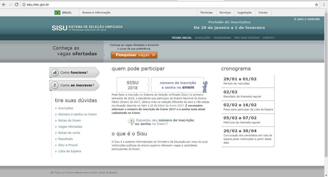The height and width of the screenshot is (177, 328).
Task: Open Acesso à informação link
Action: click(96, 12)
